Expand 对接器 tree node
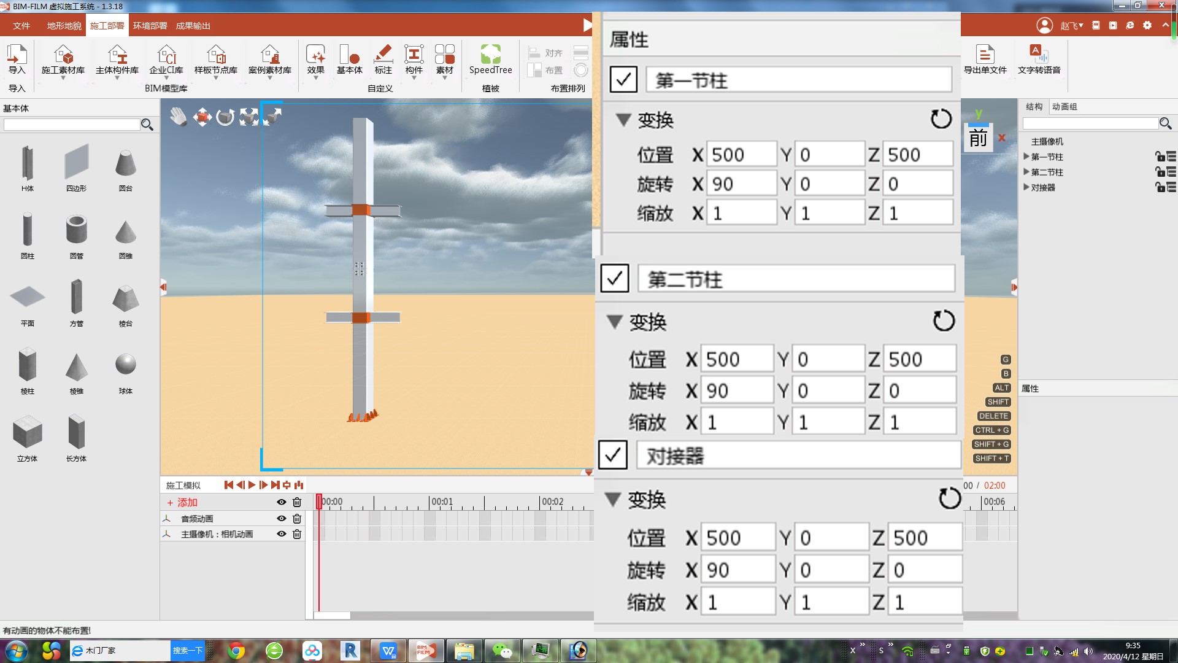 1026,187
